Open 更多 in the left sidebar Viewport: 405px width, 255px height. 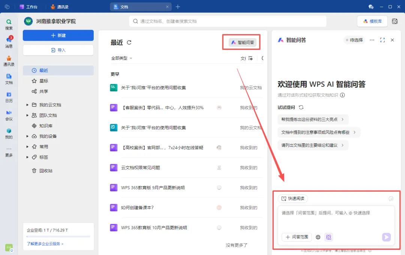(9, 152)
